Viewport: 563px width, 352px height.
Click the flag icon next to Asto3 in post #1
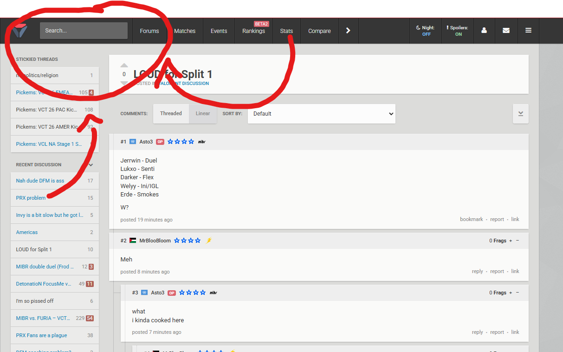point(133,142)
